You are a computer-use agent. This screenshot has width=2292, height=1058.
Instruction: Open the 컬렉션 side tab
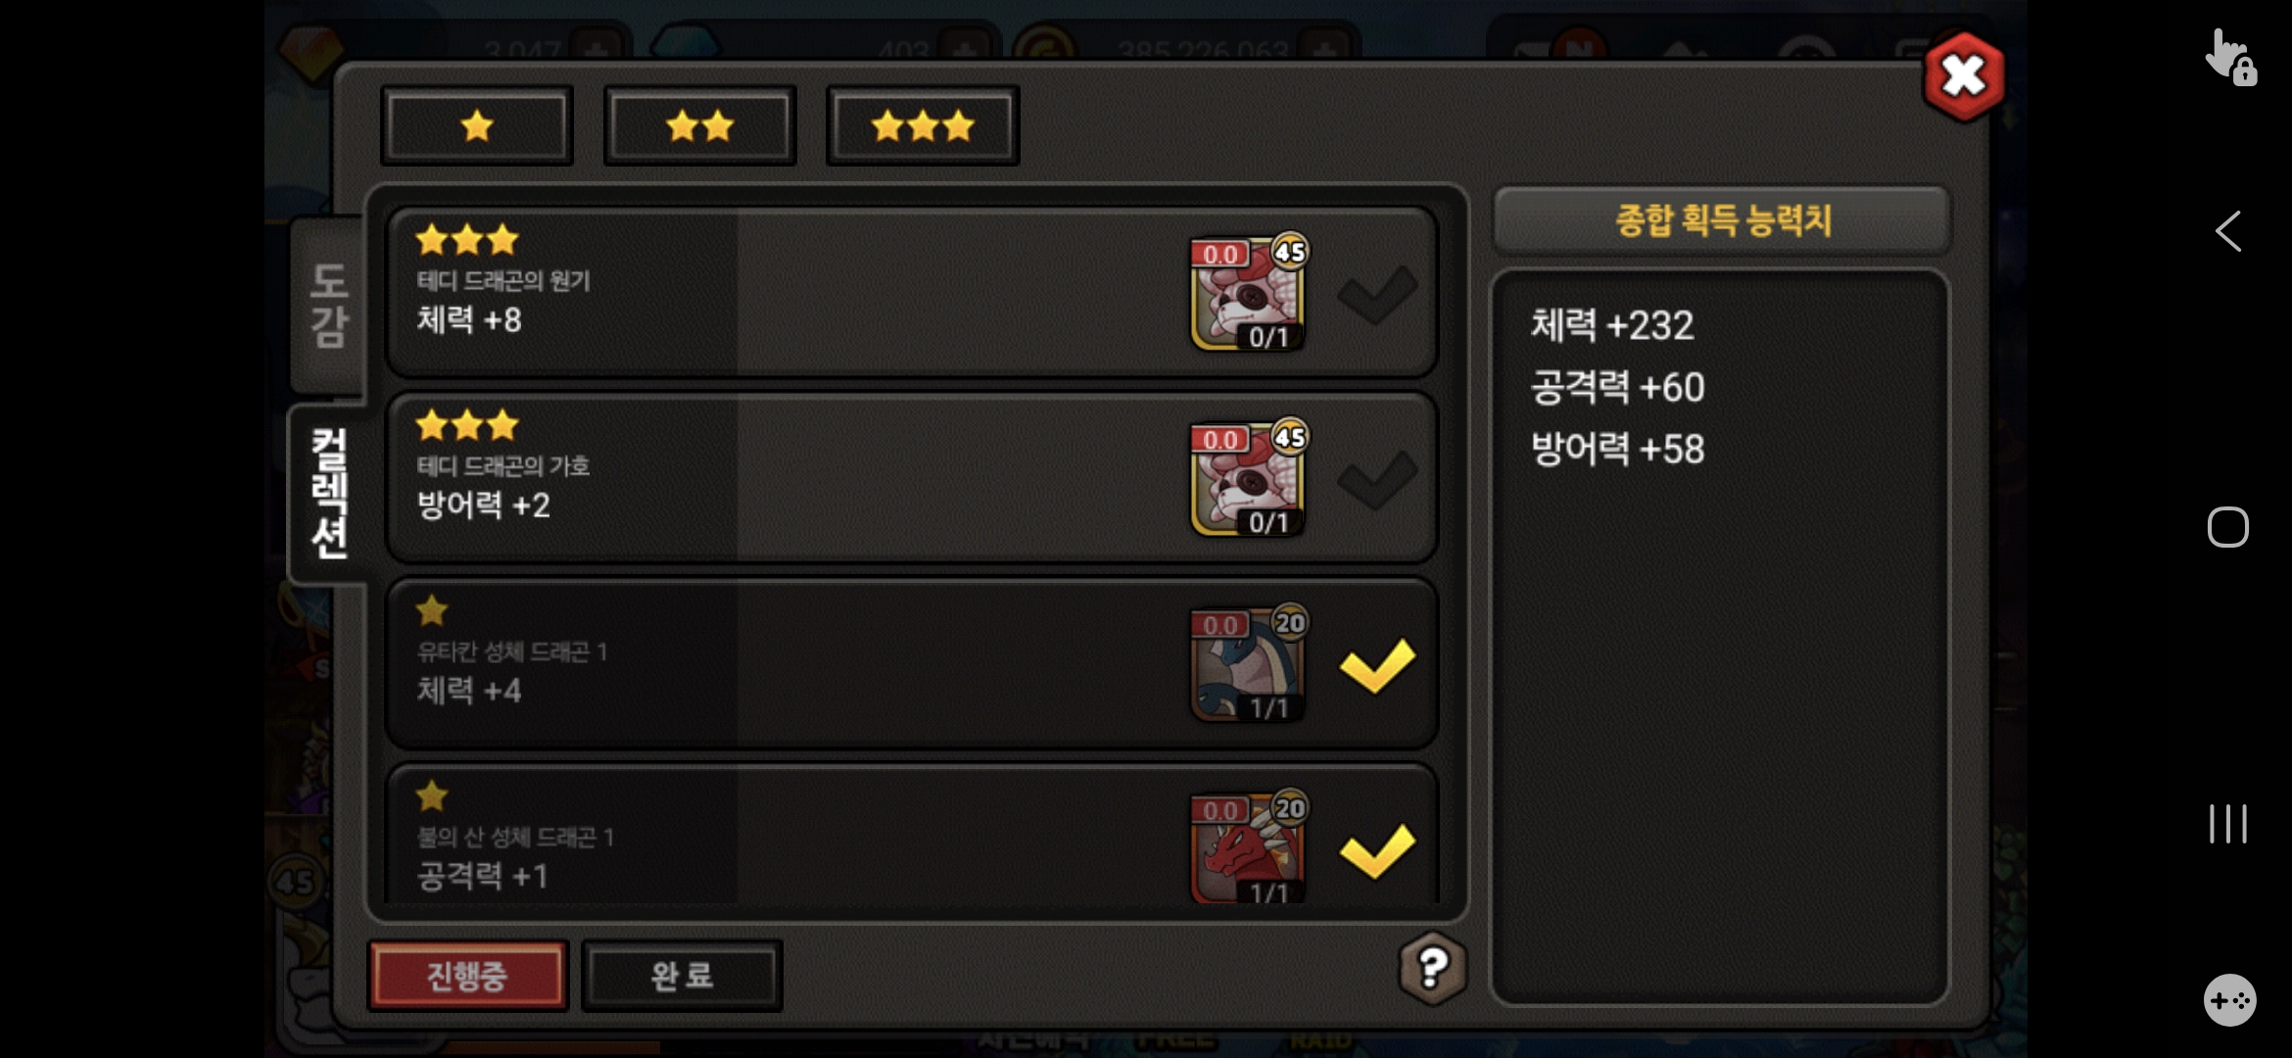[329, 494]
